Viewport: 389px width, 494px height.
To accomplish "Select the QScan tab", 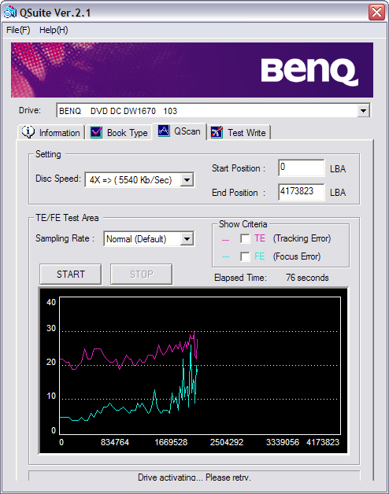I will tap(180, 131).
